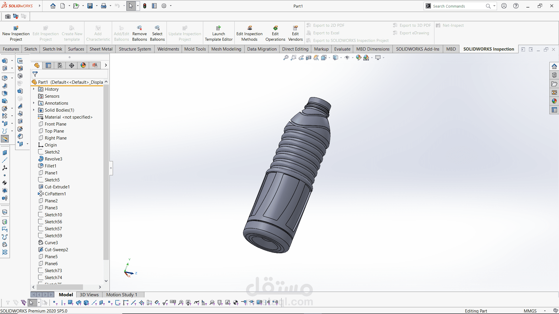Viewport: 559px width, 314px height.
Task: Click the Home (Welcome) icon in title toolbar
Action: 53,6
